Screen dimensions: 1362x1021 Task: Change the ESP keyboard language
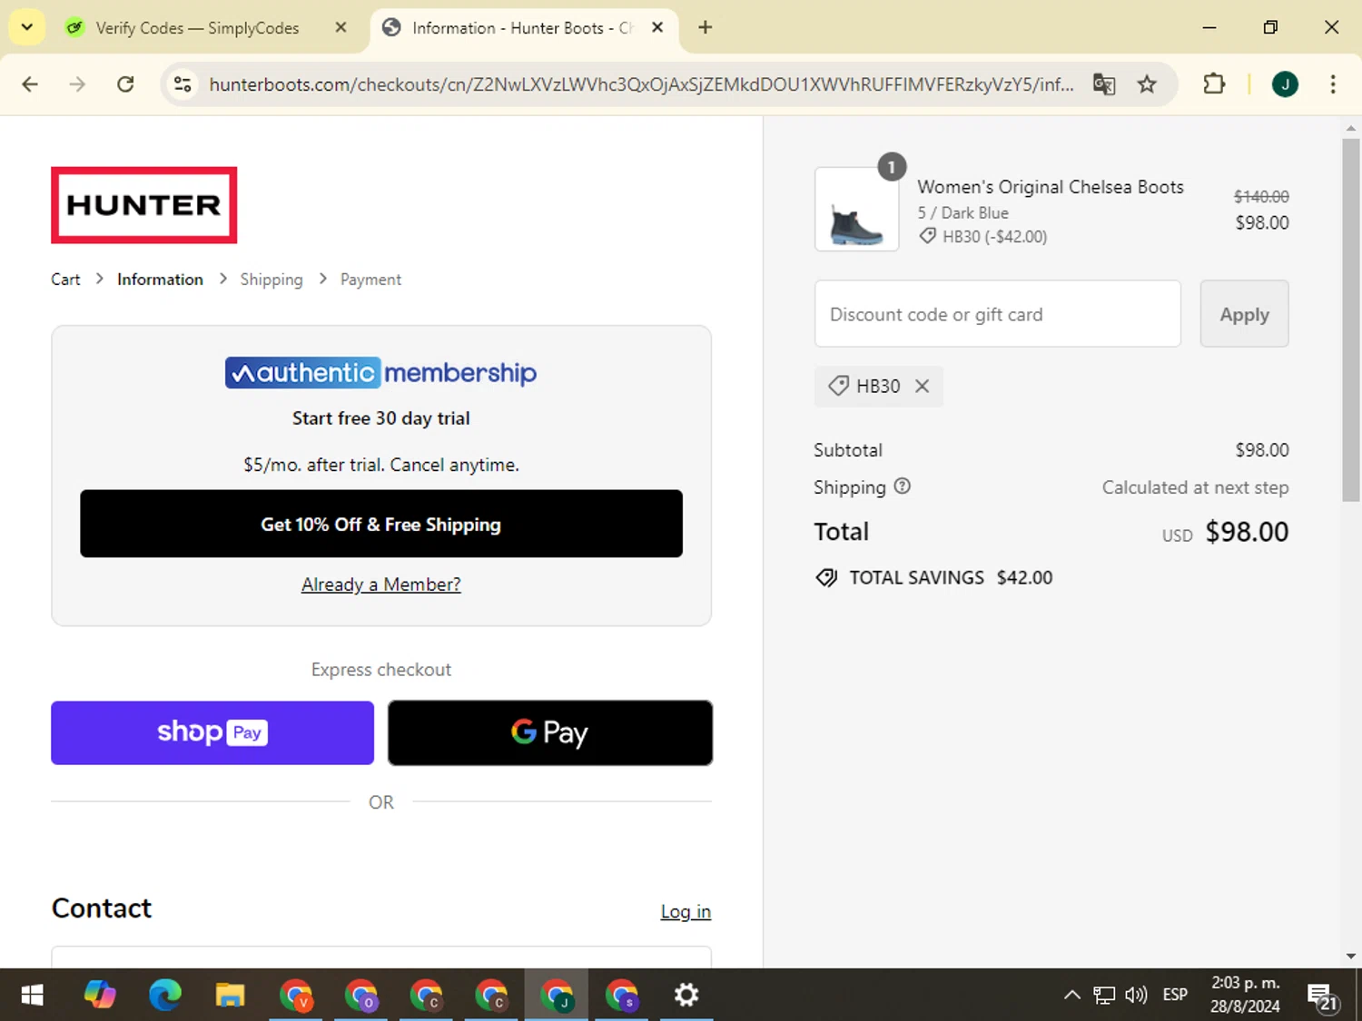pyautogui.click(x=1175, y=995)
